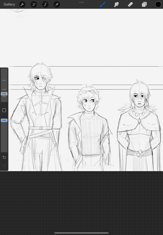Click the brush size slider handle
Screen dimensions: 163x235
click(x=4, y=94)
